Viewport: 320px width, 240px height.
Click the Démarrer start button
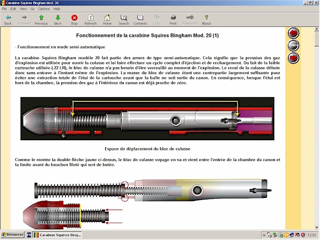point(12,235)
